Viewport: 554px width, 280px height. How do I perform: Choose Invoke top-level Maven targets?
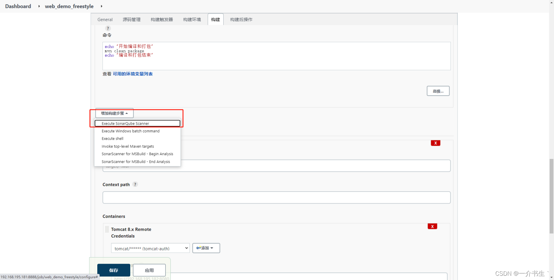(137, 147)
